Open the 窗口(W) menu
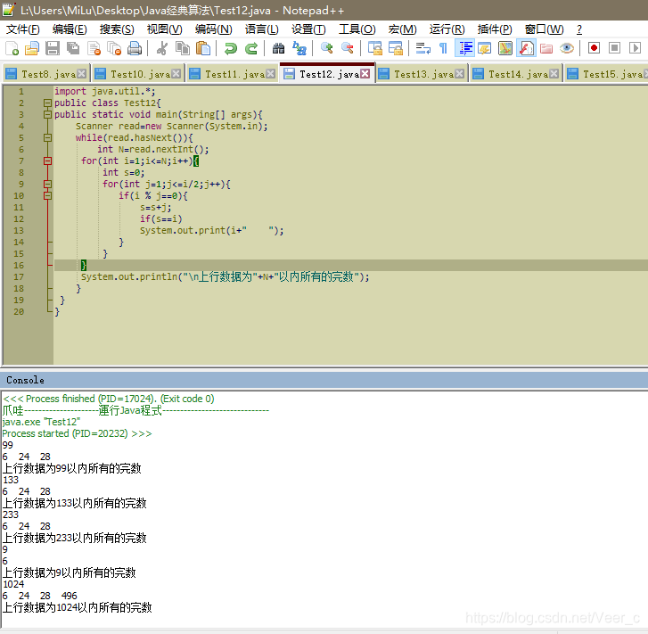The width and height of the screenshot is (648, 634). point(544,29)
